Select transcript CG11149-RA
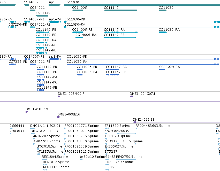Screen dimensions: 220x171 tap(46, 40)
